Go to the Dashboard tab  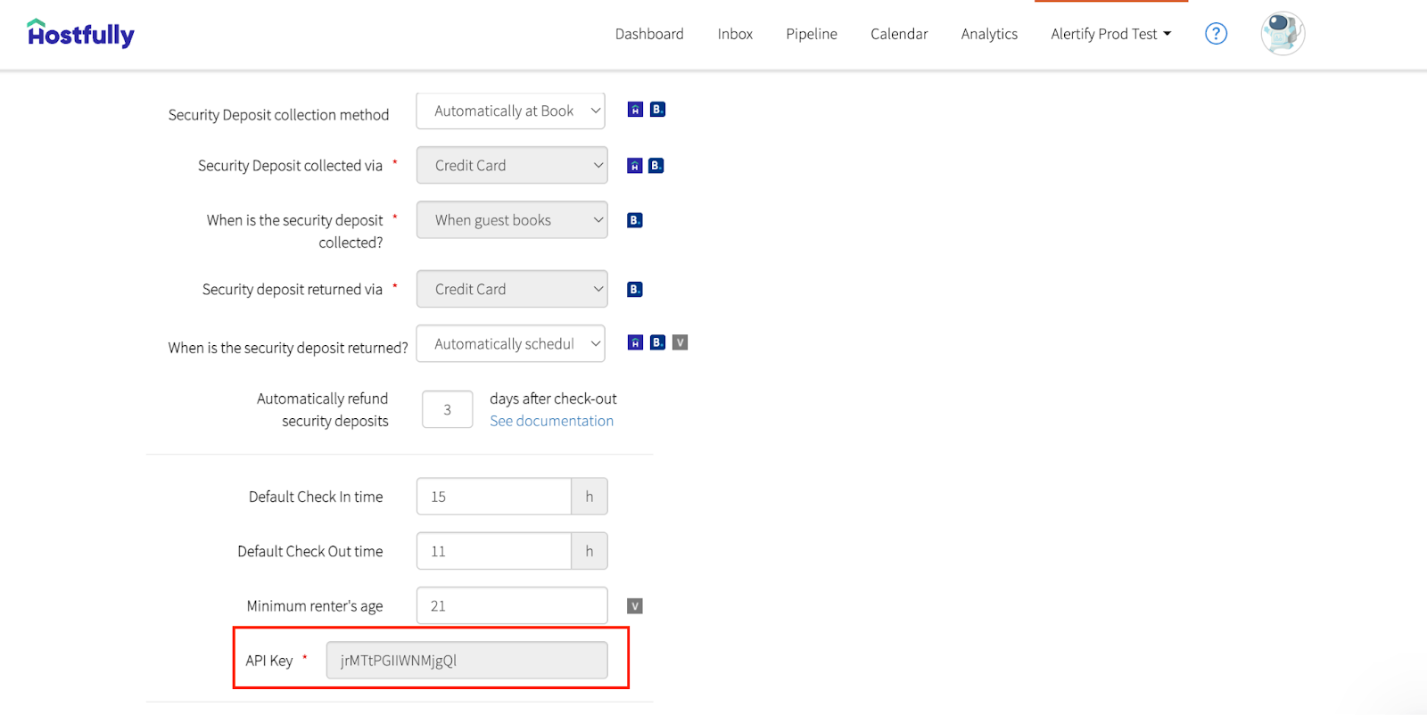pos(649,34)
